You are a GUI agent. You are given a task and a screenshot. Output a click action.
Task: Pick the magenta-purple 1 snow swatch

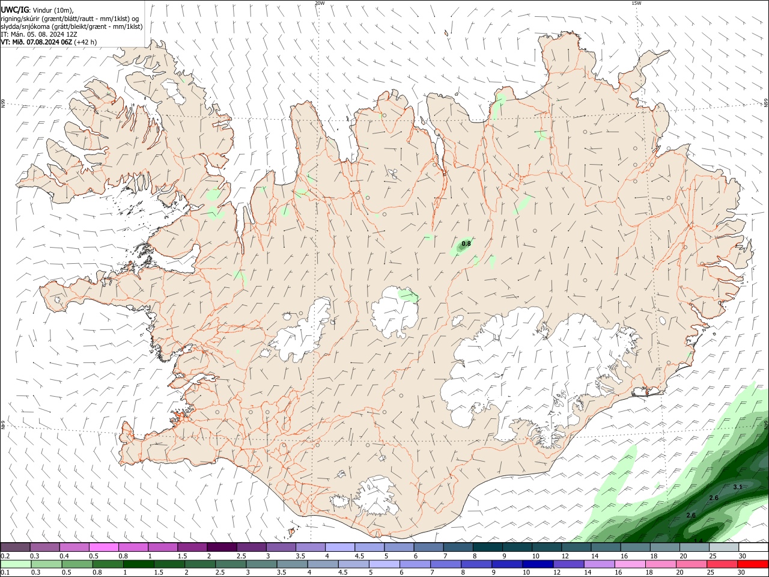(x=162, y=547)
